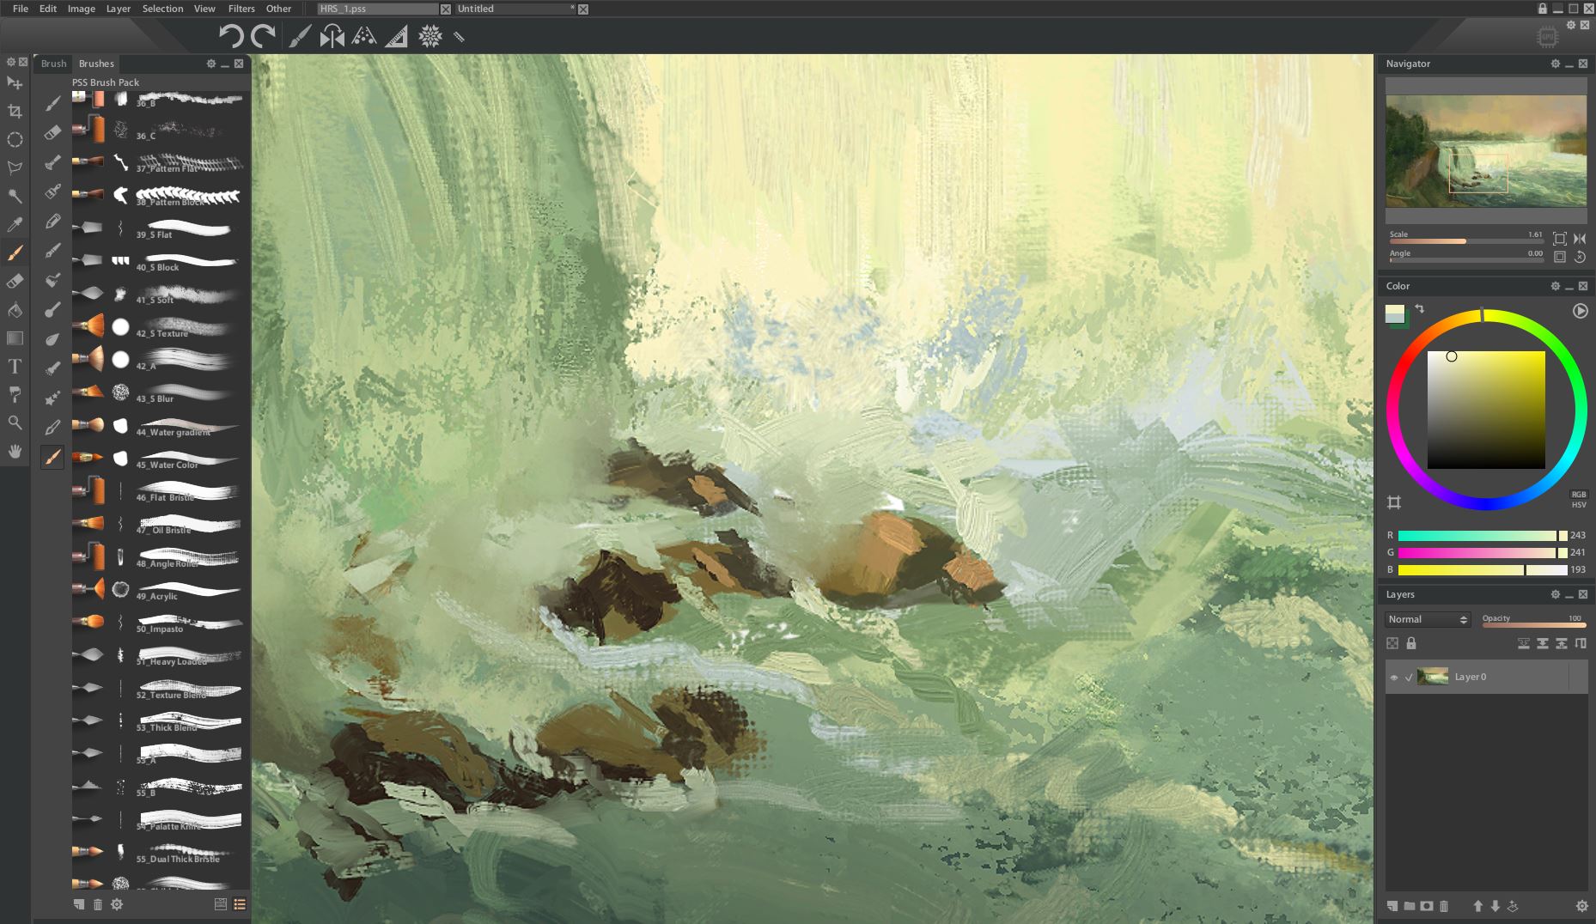Click the Redo arrow in top toolbar

point(263,36)
